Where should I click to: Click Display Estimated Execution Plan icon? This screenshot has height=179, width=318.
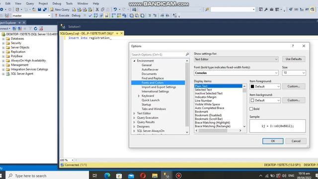click(95, 15)
